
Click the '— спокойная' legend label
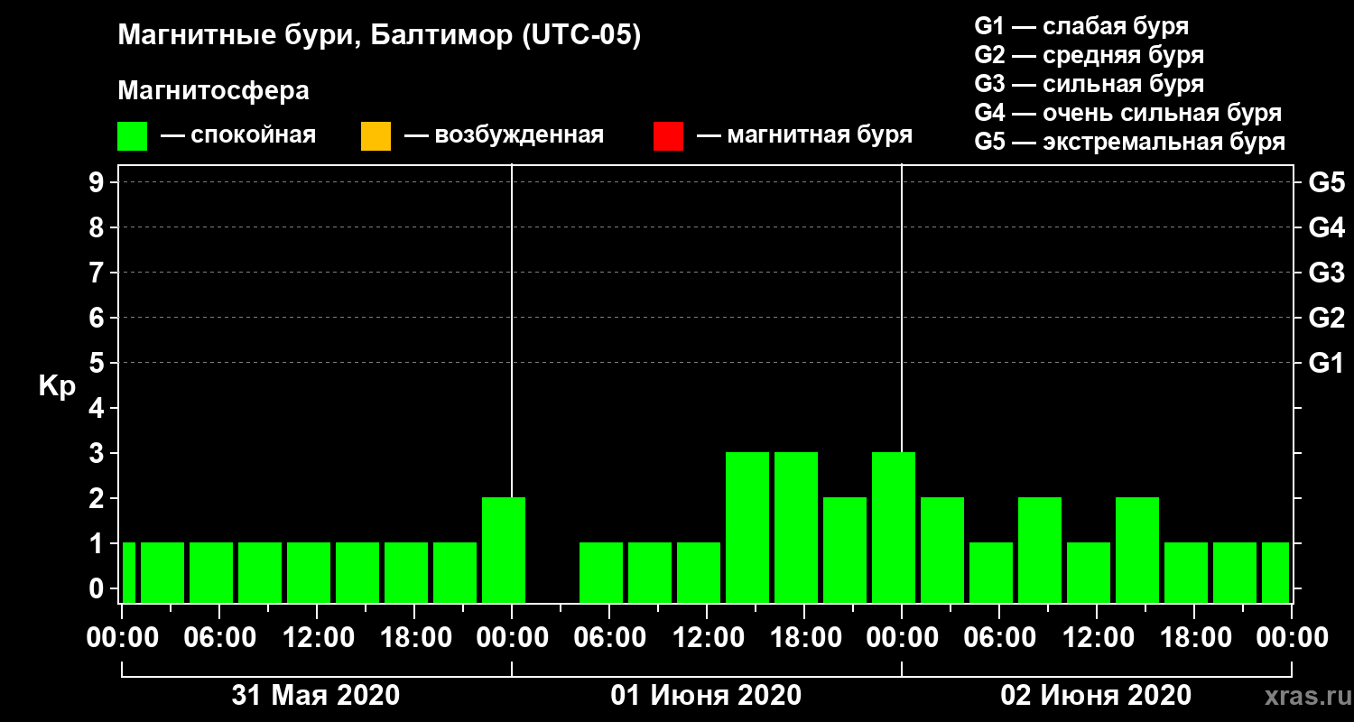click(x=238, y=136)
